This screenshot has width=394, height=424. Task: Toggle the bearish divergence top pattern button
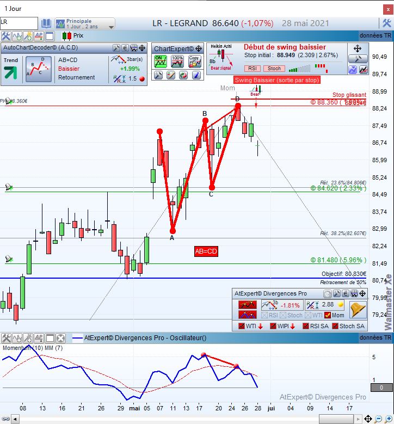[x=248, y=305]
